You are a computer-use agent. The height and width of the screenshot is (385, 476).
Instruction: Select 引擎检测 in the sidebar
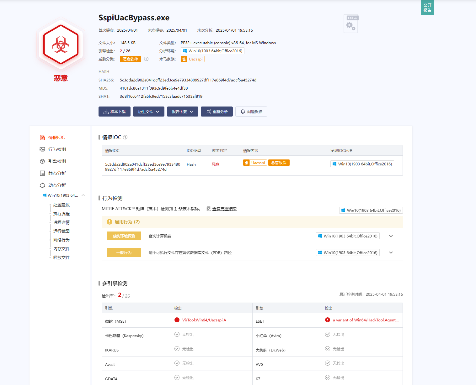click(x=53, y=161)
